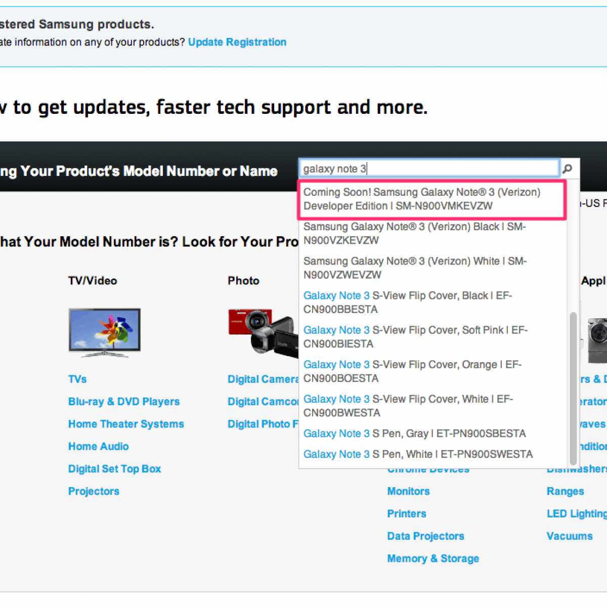Click the search magnifier icon

(x=568, y=169)
